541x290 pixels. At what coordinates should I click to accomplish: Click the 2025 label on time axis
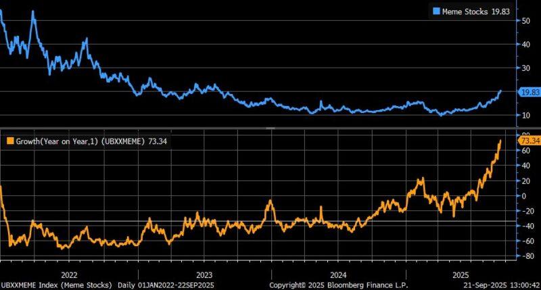(462, 274)
